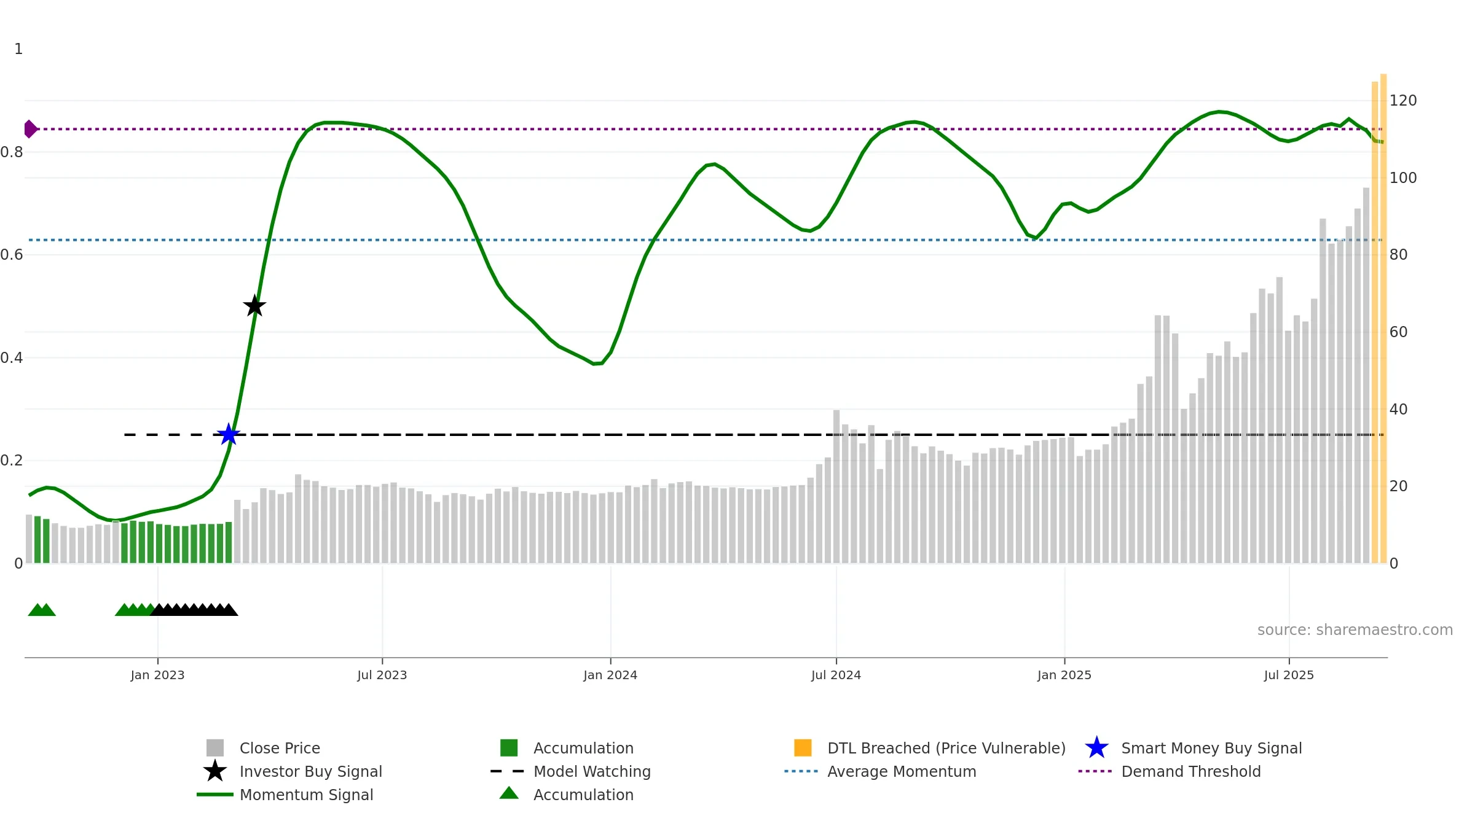Toggle the Momentum Signal legend label
The image size is (1475, 829).
click(307, 795)
